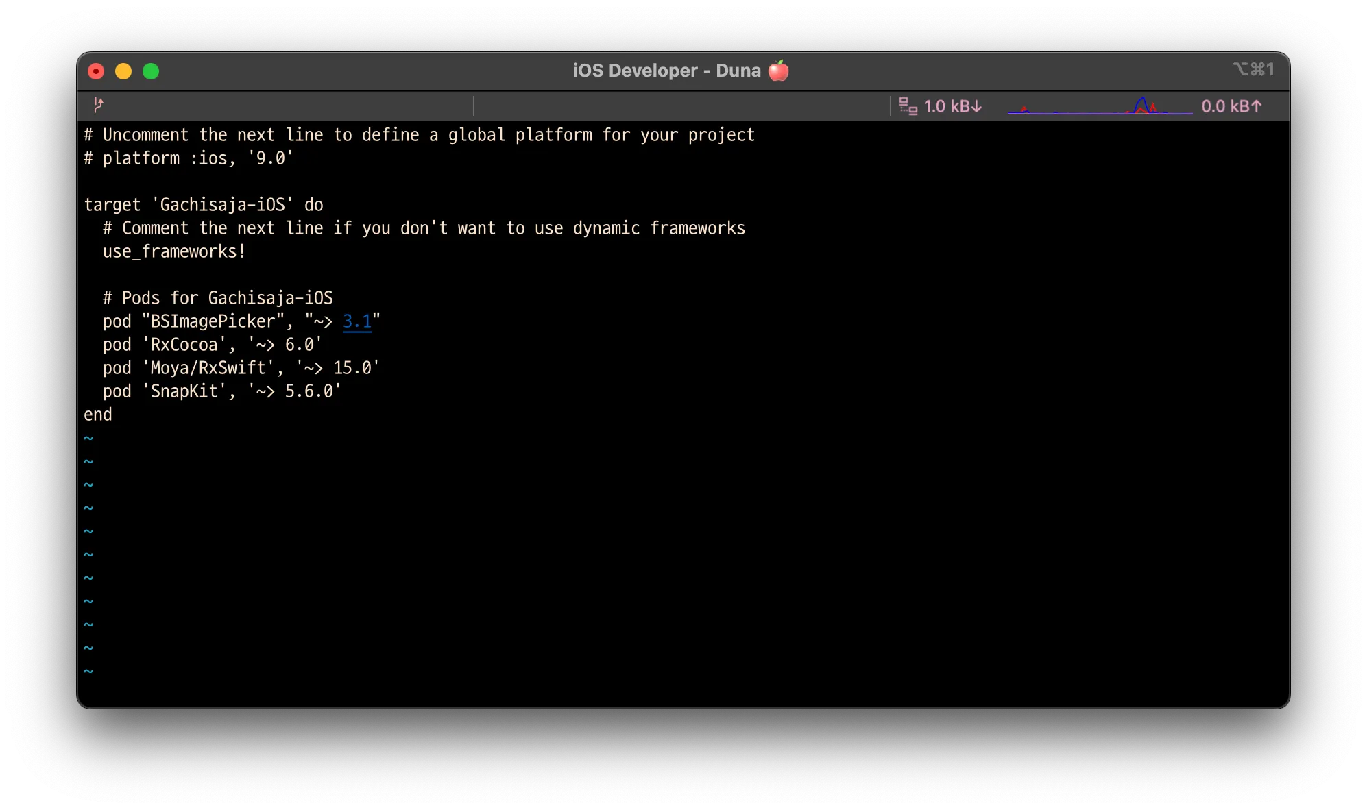Click the 'RxCocoa' pod name

coord(184,345)
